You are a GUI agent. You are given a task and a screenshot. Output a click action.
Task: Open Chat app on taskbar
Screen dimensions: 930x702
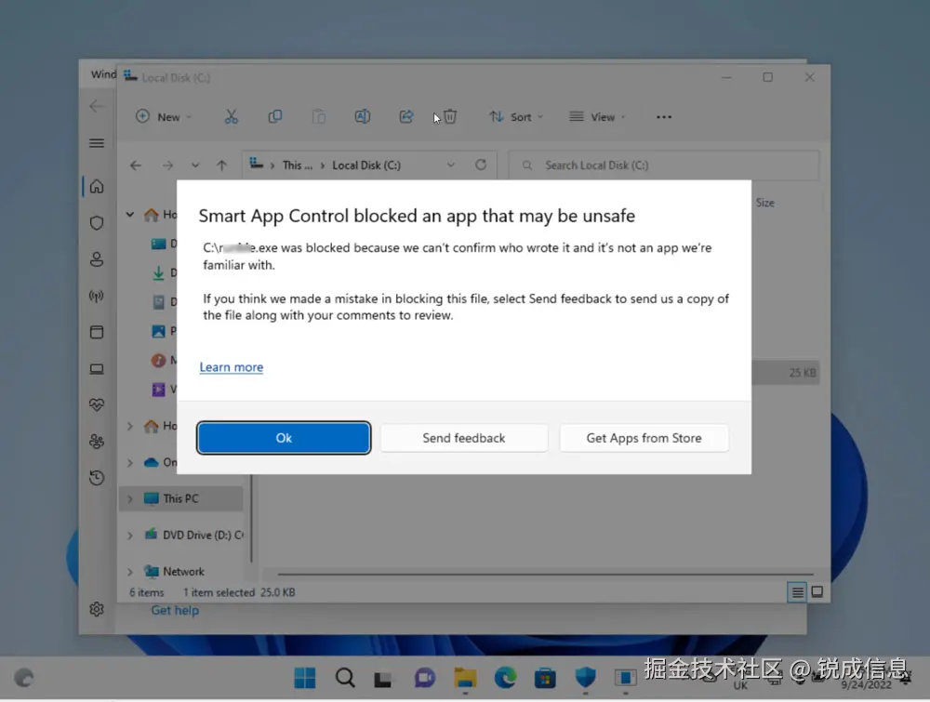pyautogui.click(x=425, y=677)
